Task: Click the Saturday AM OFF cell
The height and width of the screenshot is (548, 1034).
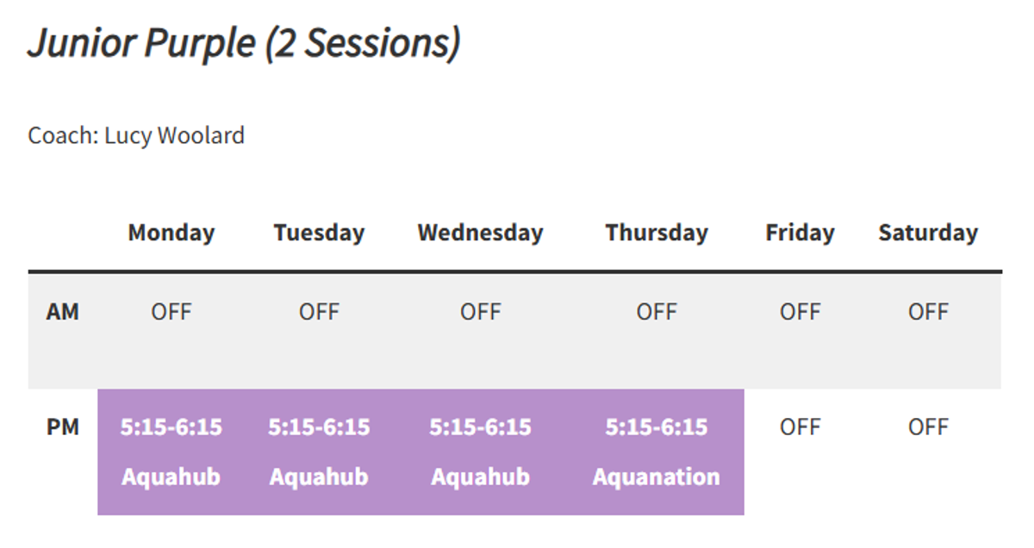Action: [x=928, y=312]
